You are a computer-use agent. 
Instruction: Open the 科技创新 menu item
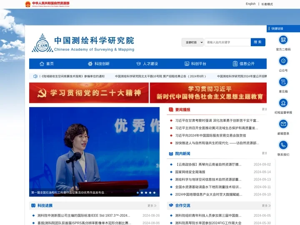coord(102,64)
